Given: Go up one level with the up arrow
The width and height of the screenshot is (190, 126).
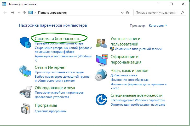Looking at the screenshot, I should click(x=24, y=13).
